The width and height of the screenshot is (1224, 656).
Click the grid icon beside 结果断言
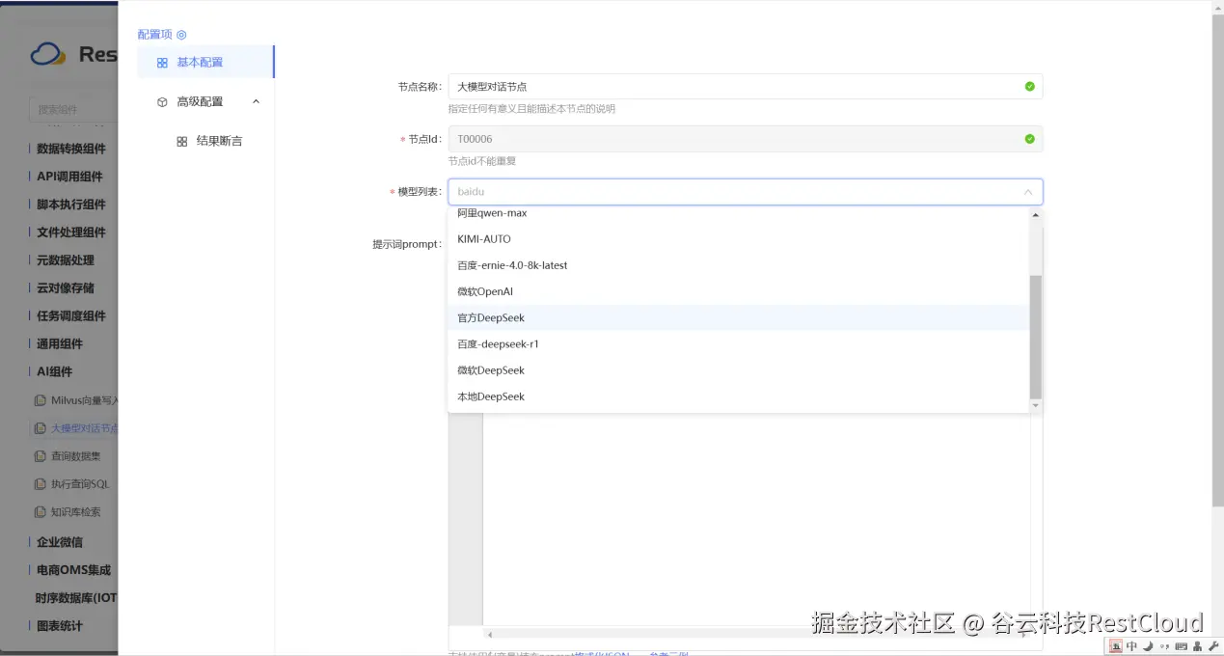tap(182, 142)
